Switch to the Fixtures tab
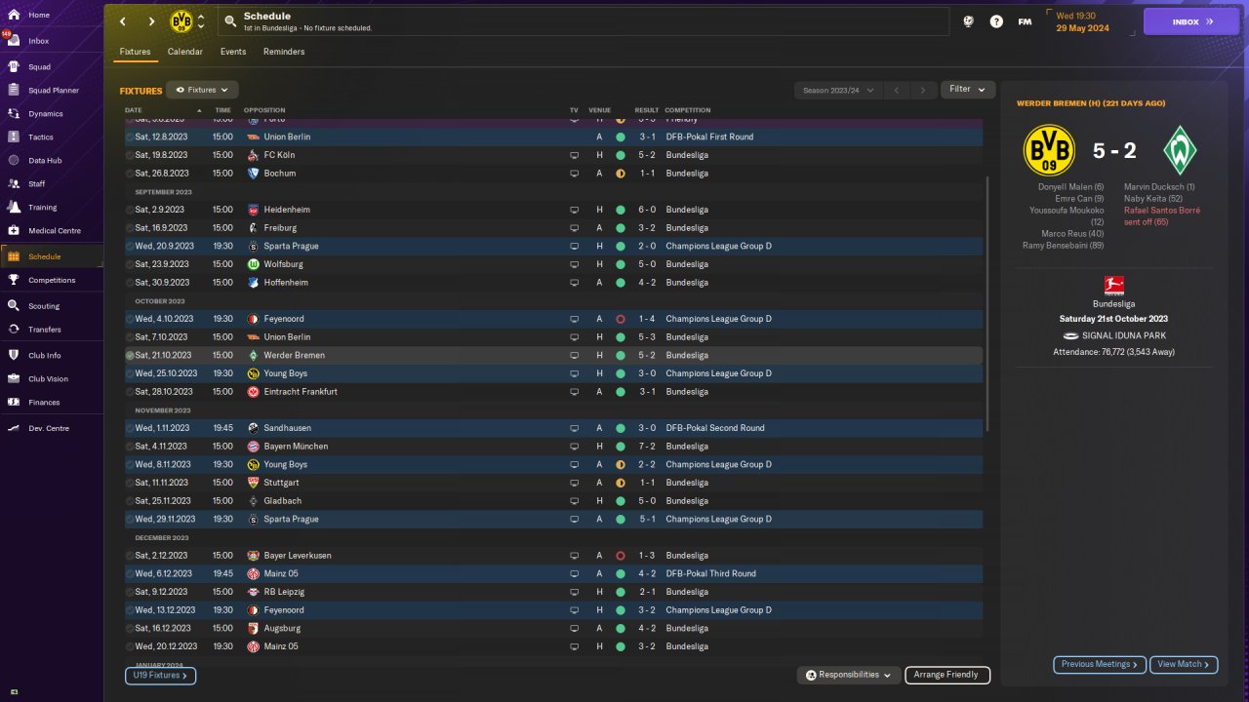This screenshot has height=702, width=1249. 135,52
